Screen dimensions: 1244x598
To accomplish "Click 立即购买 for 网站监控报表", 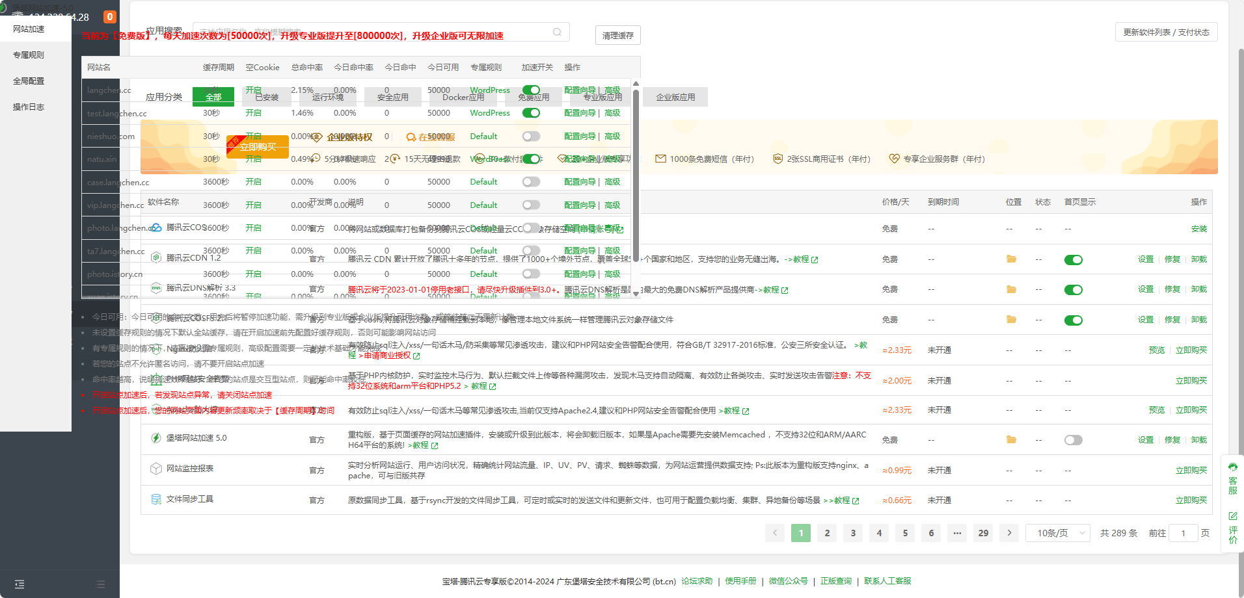I will 1191,471.
